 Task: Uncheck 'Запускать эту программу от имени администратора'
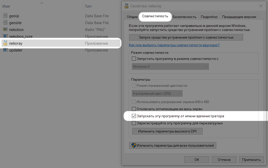point(134,116)
